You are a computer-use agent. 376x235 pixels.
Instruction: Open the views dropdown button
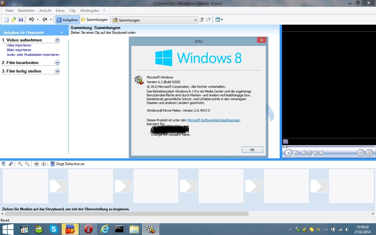[219, 20]
